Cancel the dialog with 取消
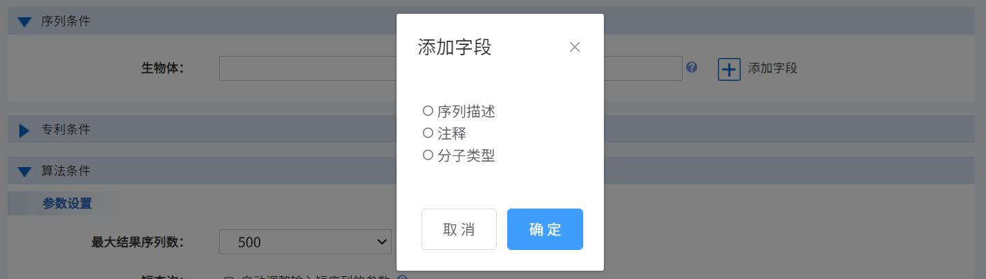This screenshot has height=279, width=986. (x=459, y=229)
